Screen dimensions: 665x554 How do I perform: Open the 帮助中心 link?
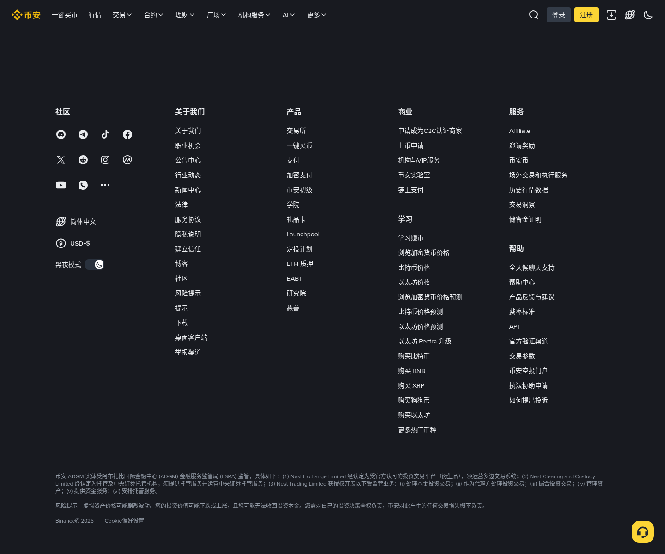(x=522, y=282)
